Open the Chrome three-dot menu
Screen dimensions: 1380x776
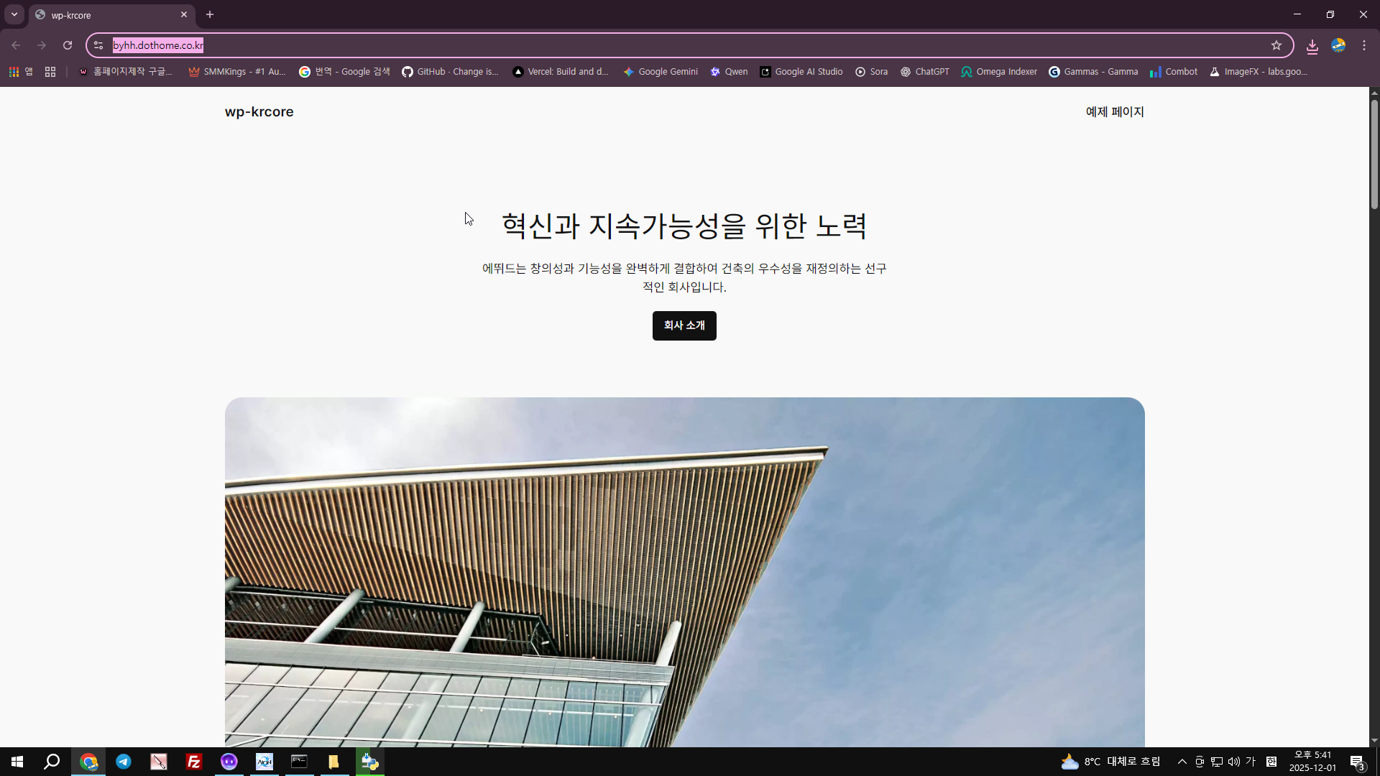pyautogui.click(x=1364, y=45)
